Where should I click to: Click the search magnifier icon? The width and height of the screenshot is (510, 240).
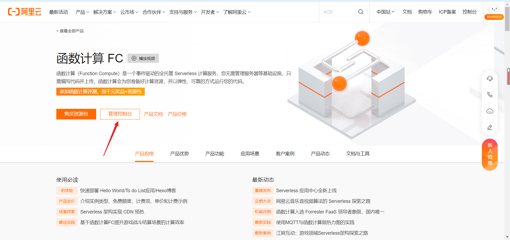(361, 12)
